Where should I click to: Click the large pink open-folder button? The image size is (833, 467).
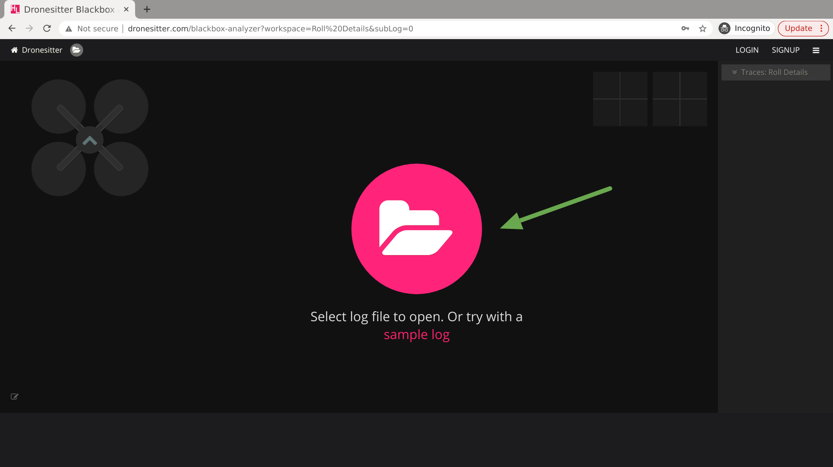coord(416,228)
